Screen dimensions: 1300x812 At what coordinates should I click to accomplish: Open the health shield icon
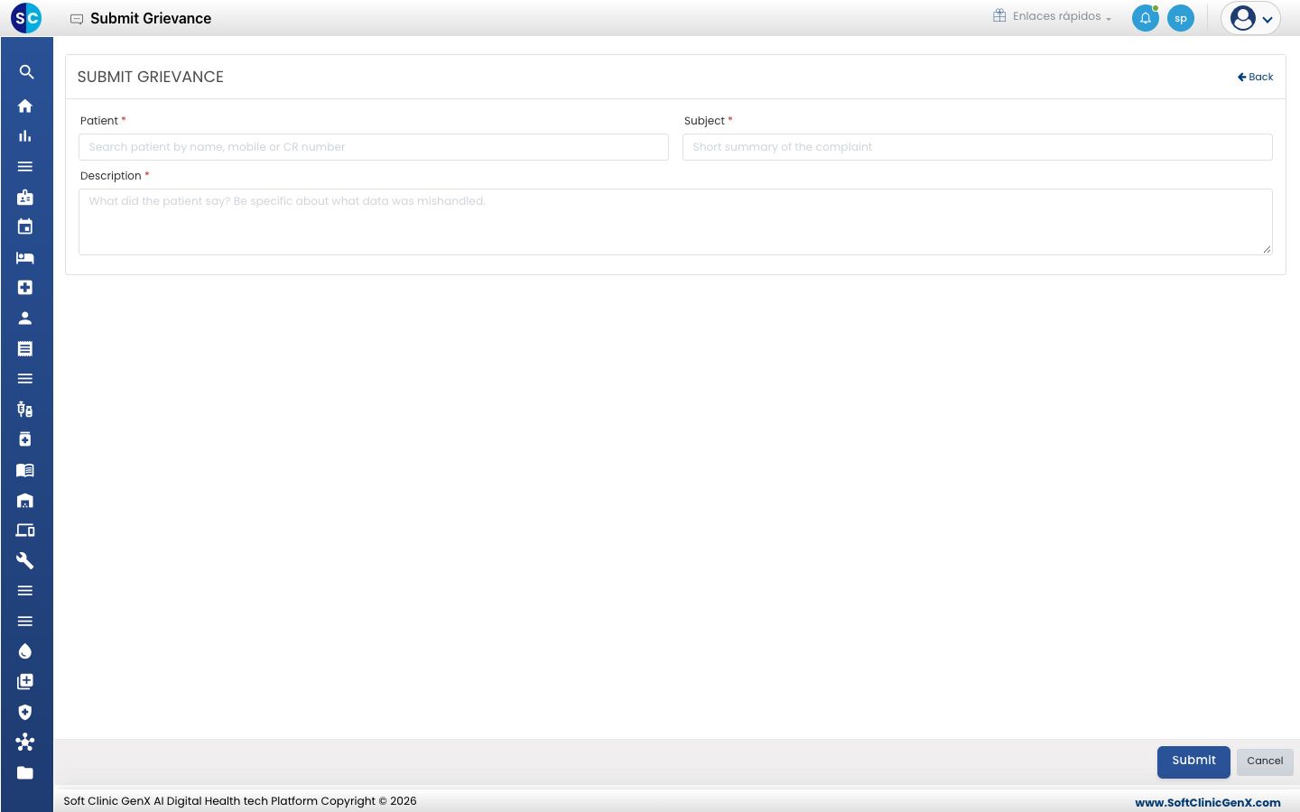click(25, 712)
